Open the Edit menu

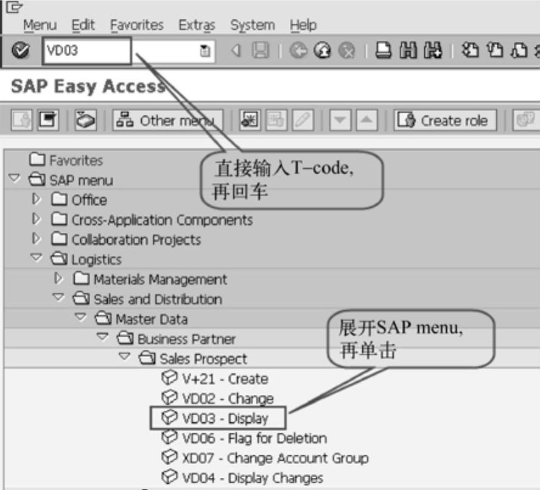tap(83, 25)
